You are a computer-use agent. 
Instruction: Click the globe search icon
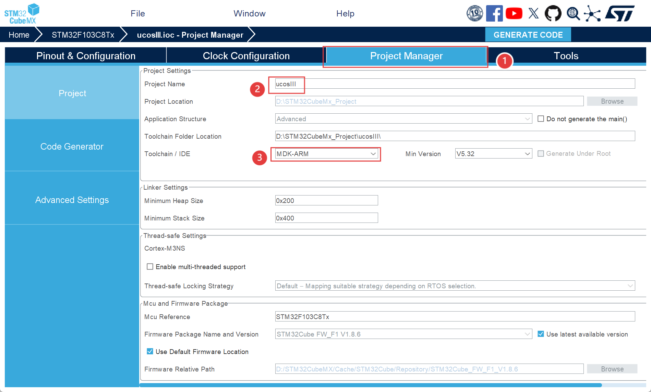(573, 13)
